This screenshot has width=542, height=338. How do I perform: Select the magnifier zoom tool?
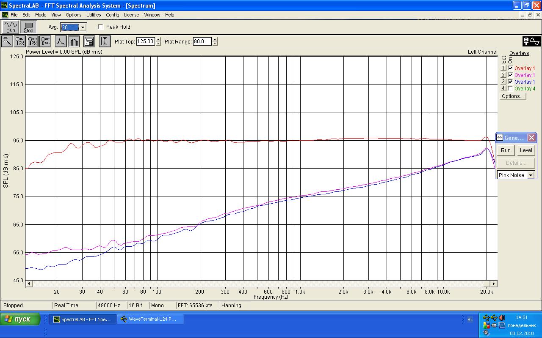coord(7,41)
